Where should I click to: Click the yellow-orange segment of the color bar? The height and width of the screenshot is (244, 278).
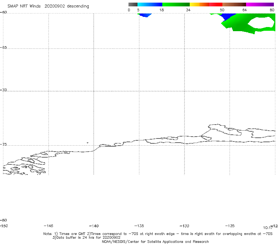[199, 5]
